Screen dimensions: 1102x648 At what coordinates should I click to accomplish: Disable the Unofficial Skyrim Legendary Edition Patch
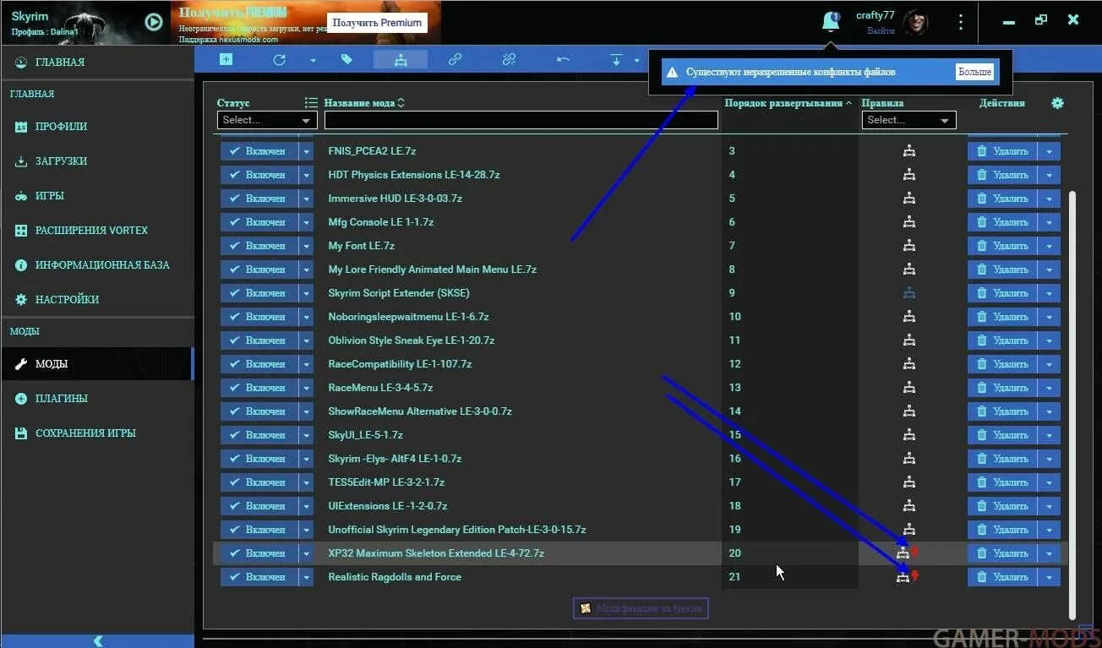point(259,530)
